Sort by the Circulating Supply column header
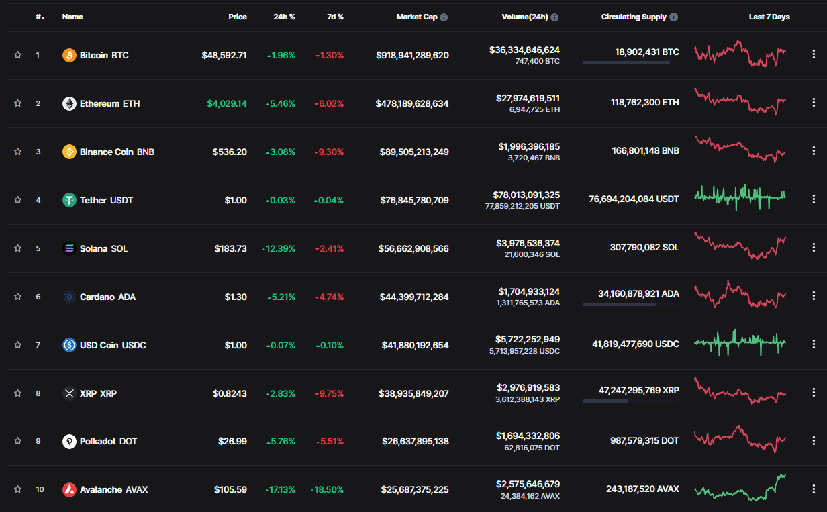 pyautogui.click(x=634, y=17)
